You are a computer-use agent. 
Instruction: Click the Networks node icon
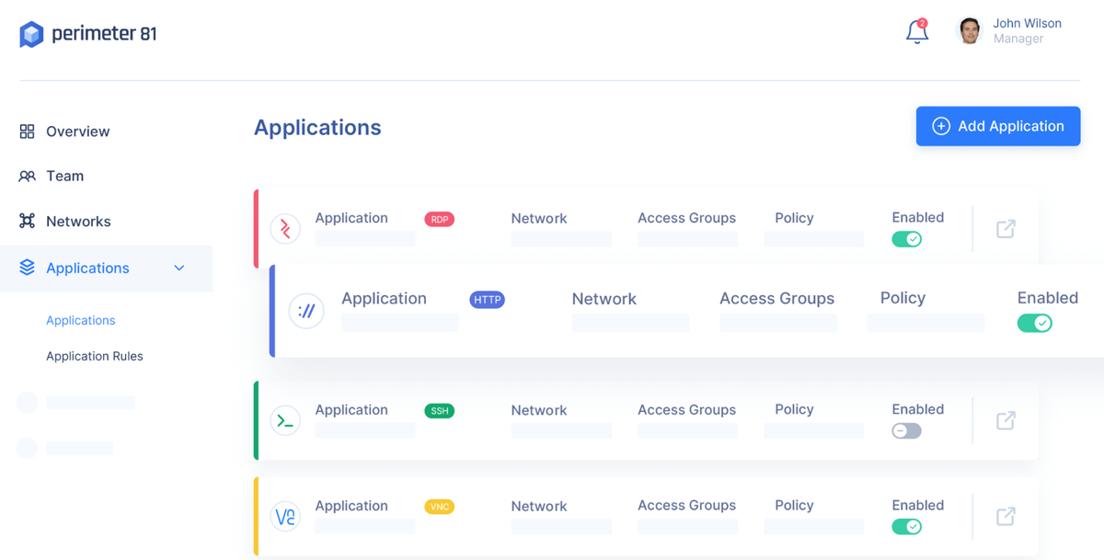pyautogui.click(x=27, y=221)
